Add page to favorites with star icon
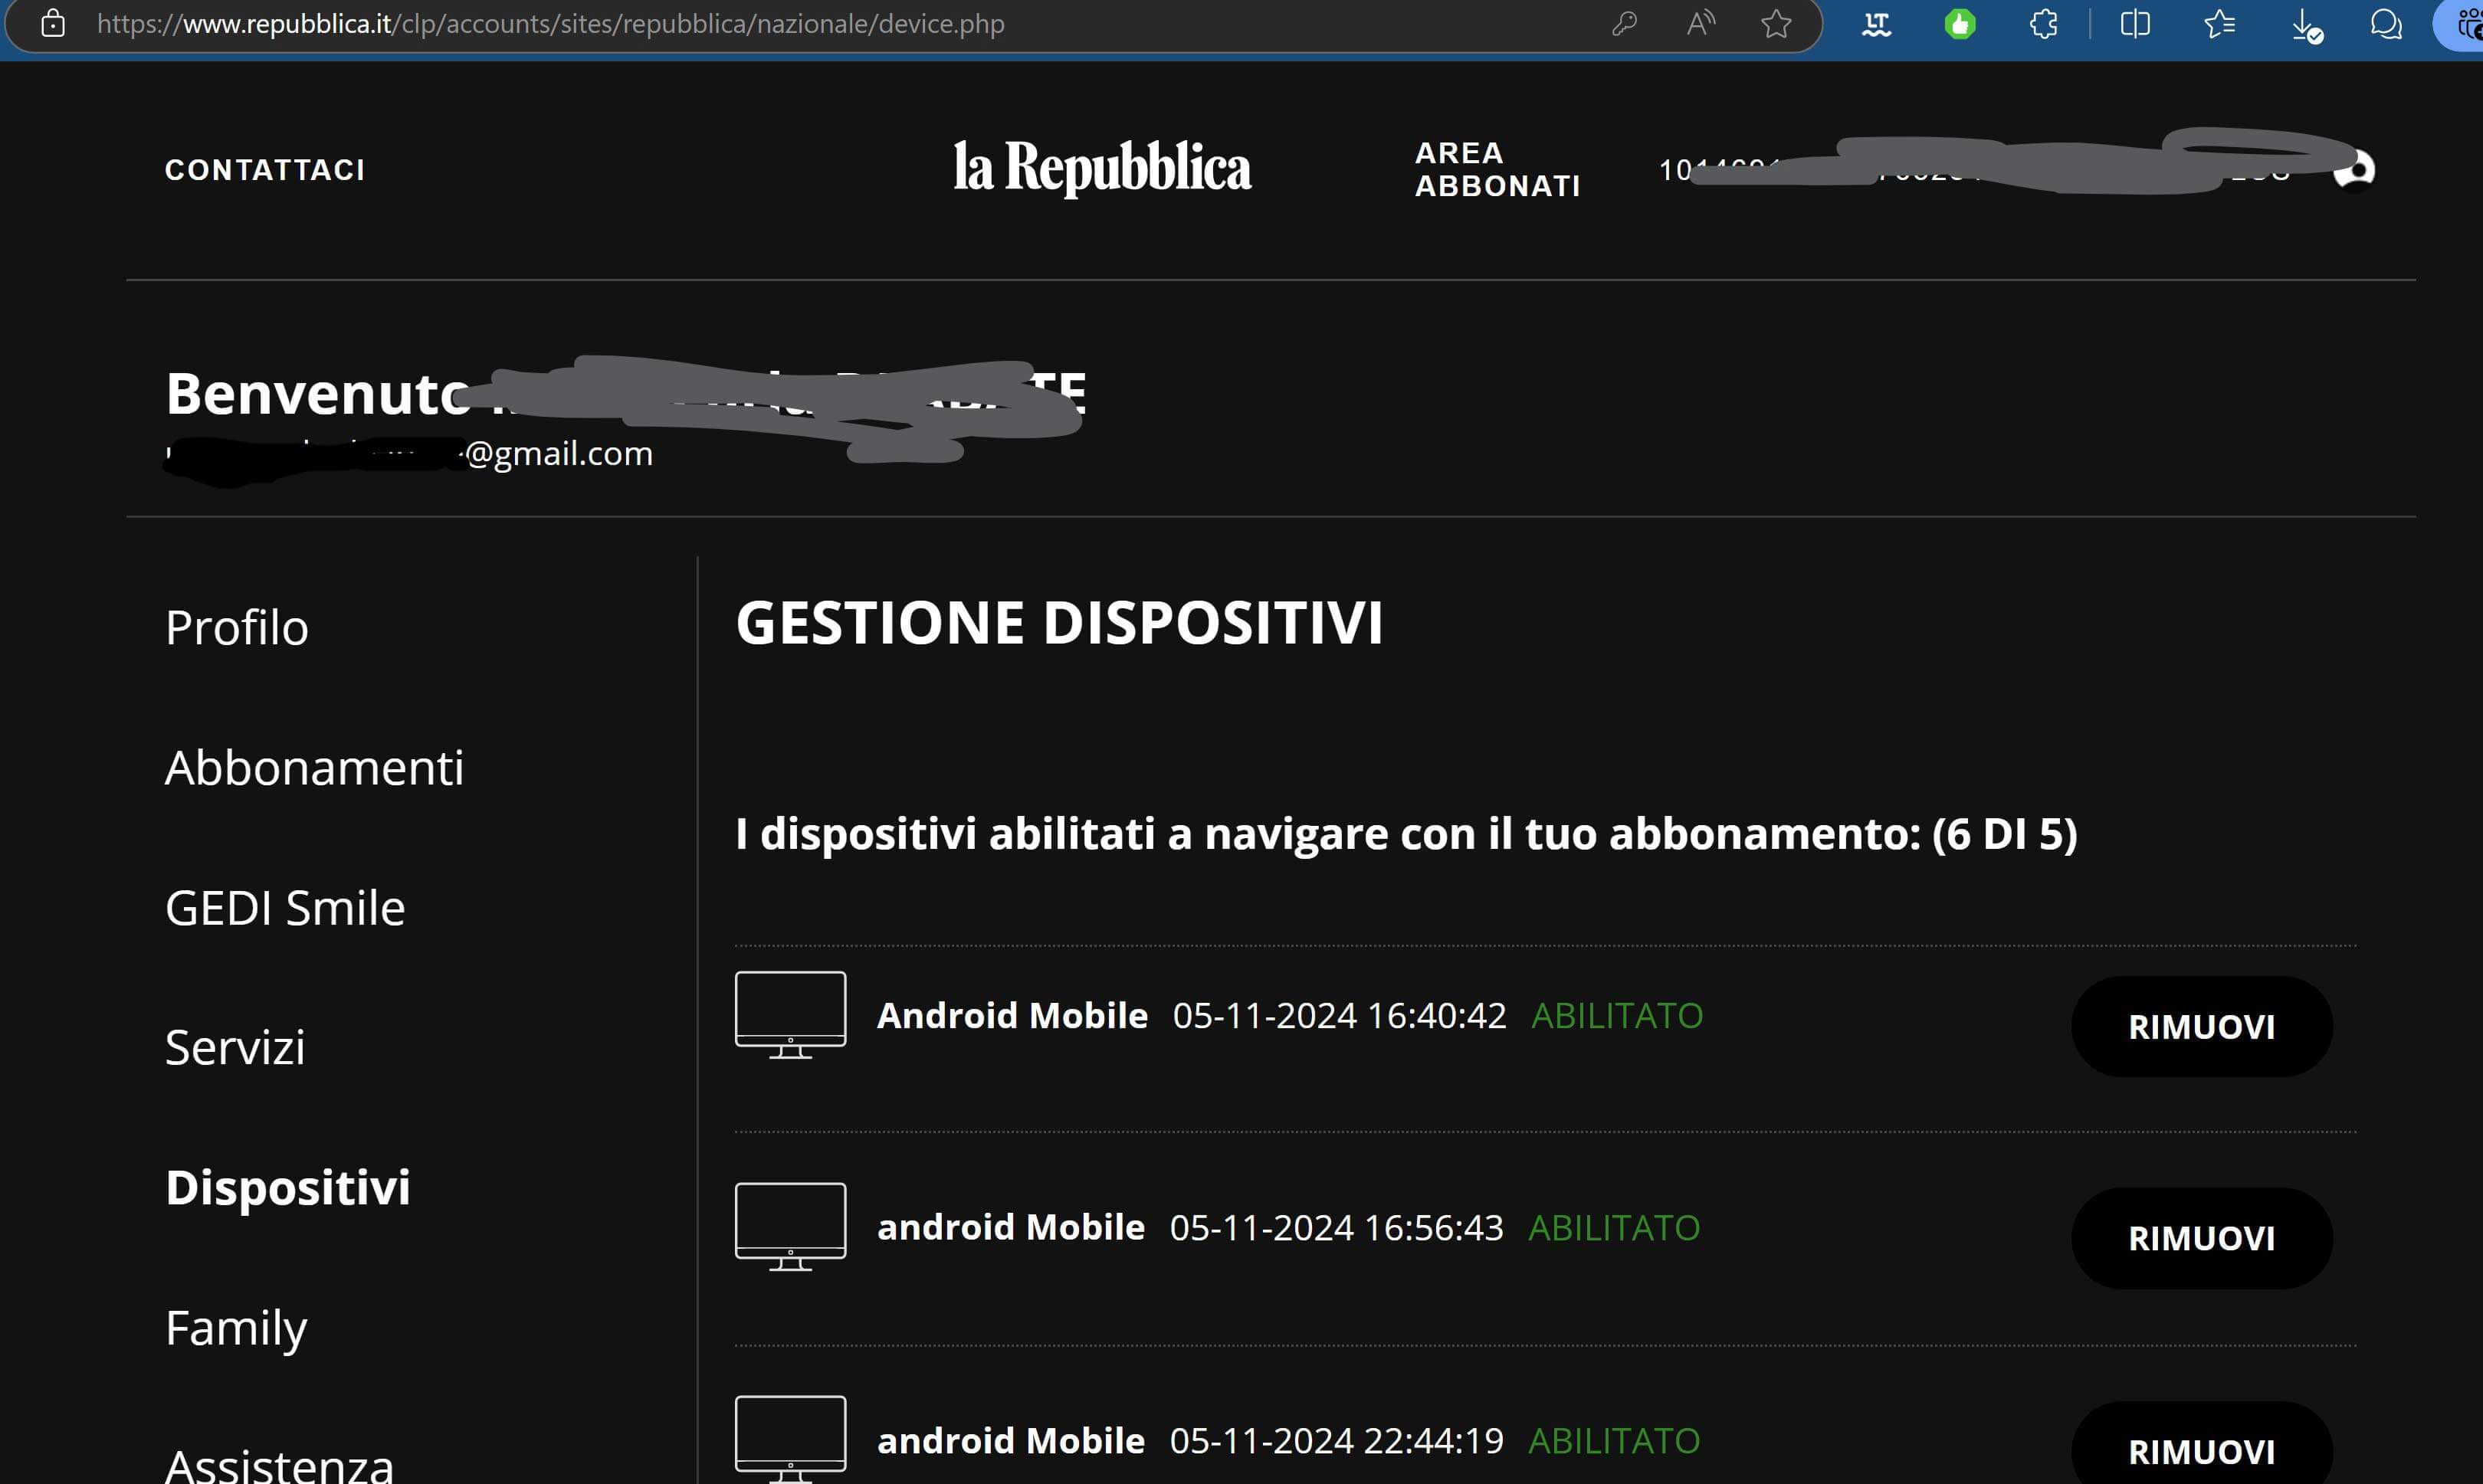Screen dimensions: 2483x1484 pyautogui.click(x=1776, y=24)
